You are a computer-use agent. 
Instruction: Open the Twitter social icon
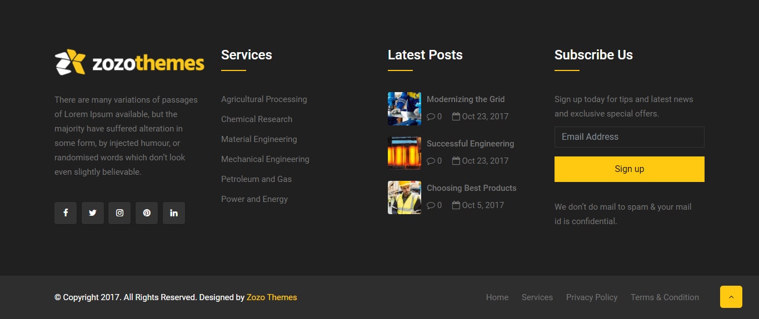[93, 213]
